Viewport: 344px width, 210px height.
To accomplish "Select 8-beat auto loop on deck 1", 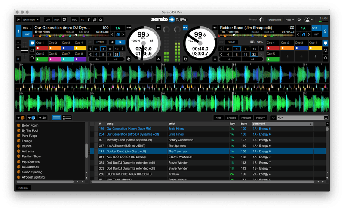I will 110,49.
